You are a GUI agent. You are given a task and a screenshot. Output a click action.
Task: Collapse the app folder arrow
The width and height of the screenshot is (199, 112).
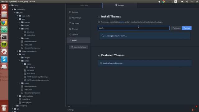click(x=17, y=19)
